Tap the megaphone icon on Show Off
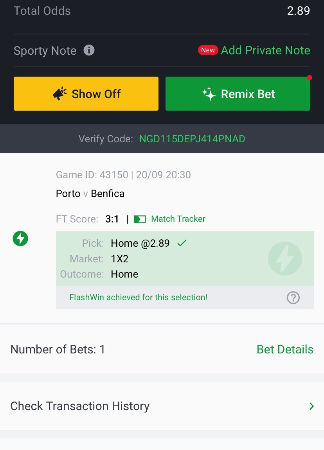Screen dimensions: 324x450 (x=60, y=93)
